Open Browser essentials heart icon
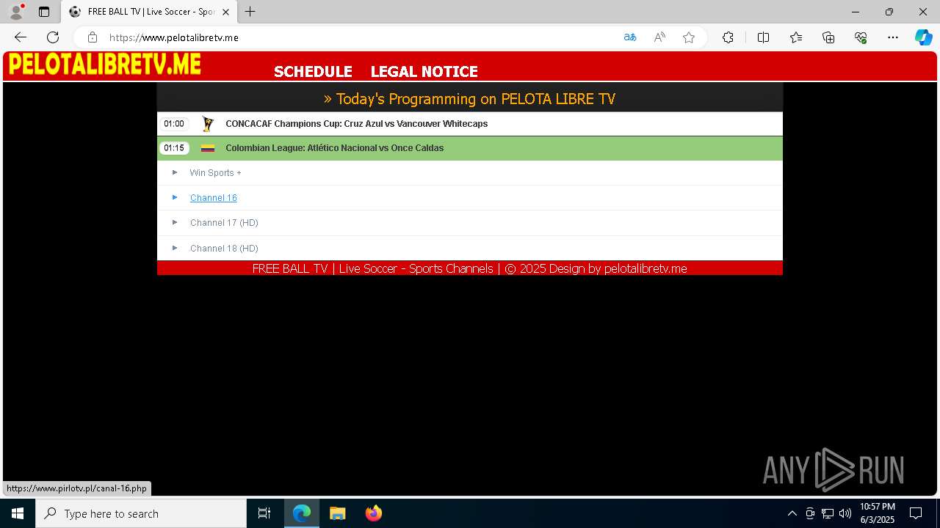Screen dimensions: 940x528 pos(861,37)
